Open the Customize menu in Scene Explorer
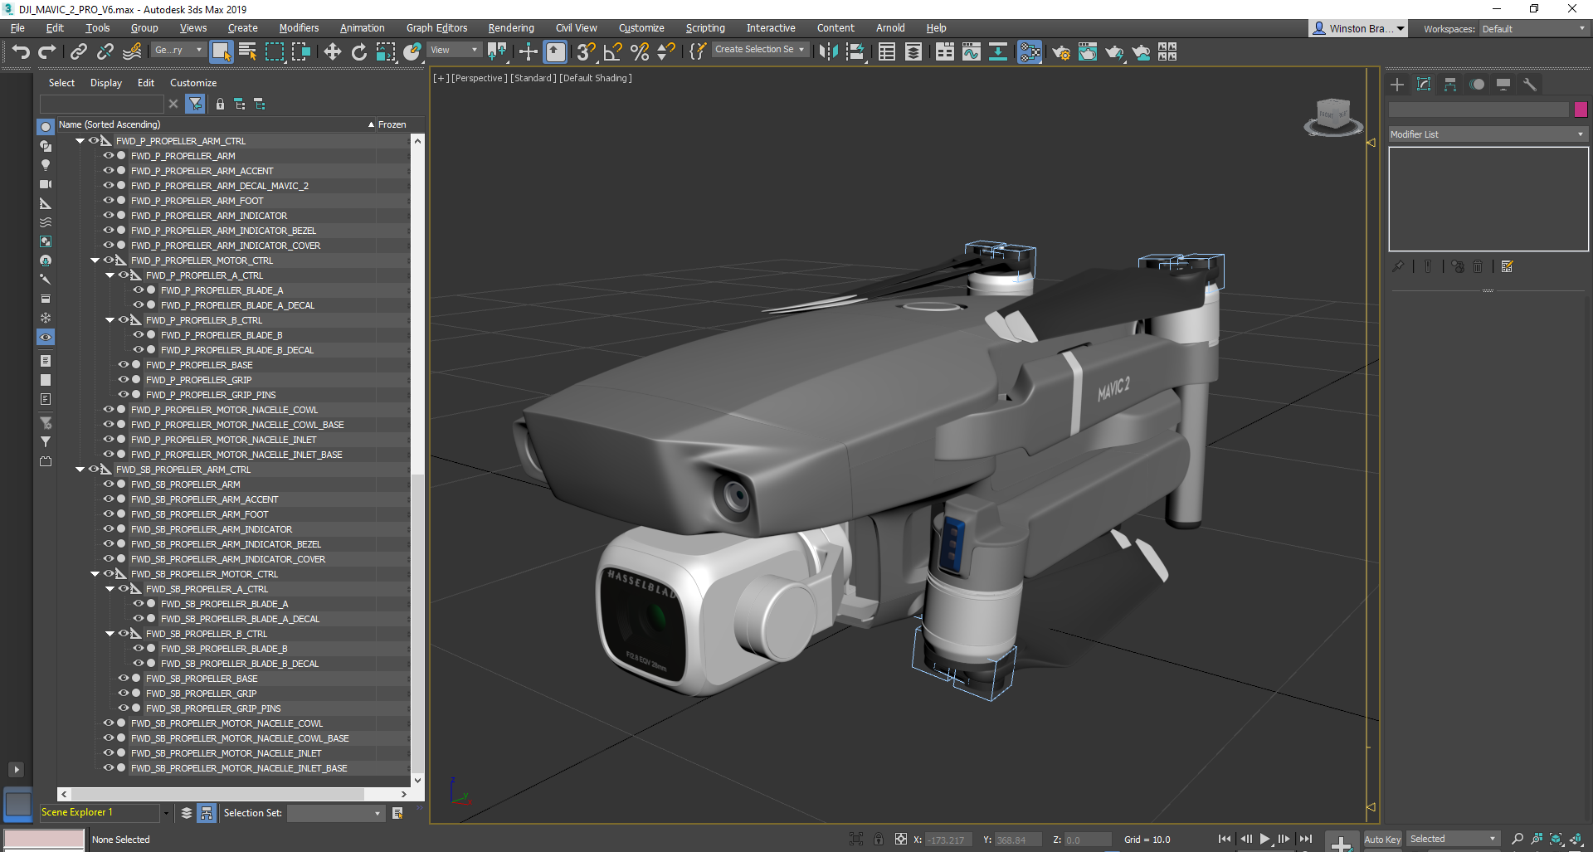1593x852 pixels. click(193, 83)
